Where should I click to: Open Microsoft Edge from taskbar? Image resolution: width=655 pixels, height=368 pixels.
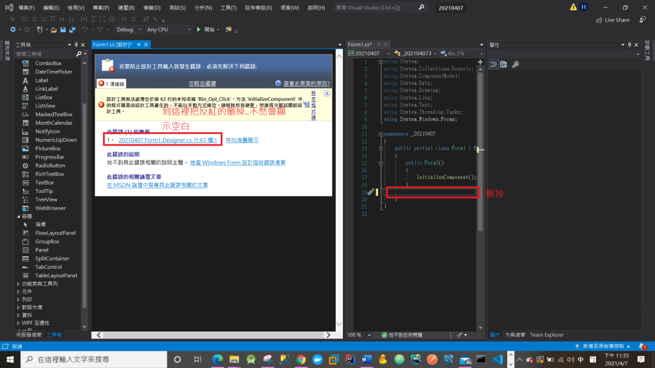tap(217, 359)
